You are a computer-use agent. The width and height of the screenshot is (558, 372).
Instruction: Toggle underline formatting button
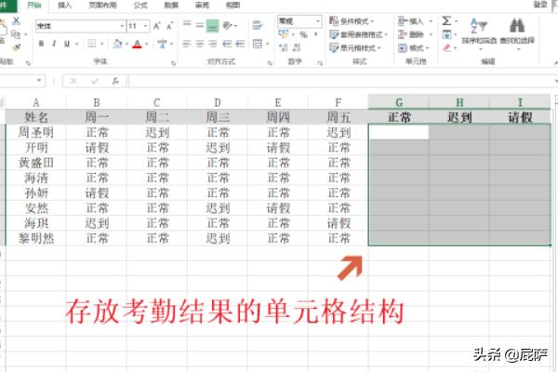(66, 44)
